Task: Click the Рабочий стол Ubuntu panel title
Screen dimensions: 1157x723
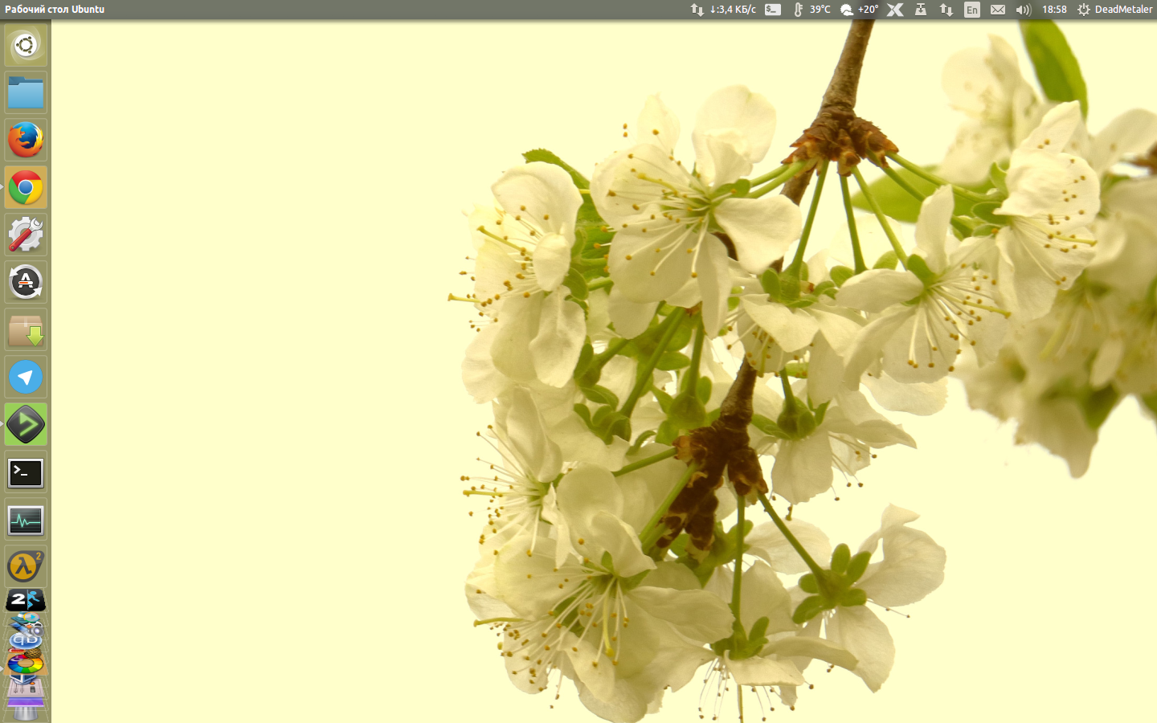Action: (x=55, y=10)
